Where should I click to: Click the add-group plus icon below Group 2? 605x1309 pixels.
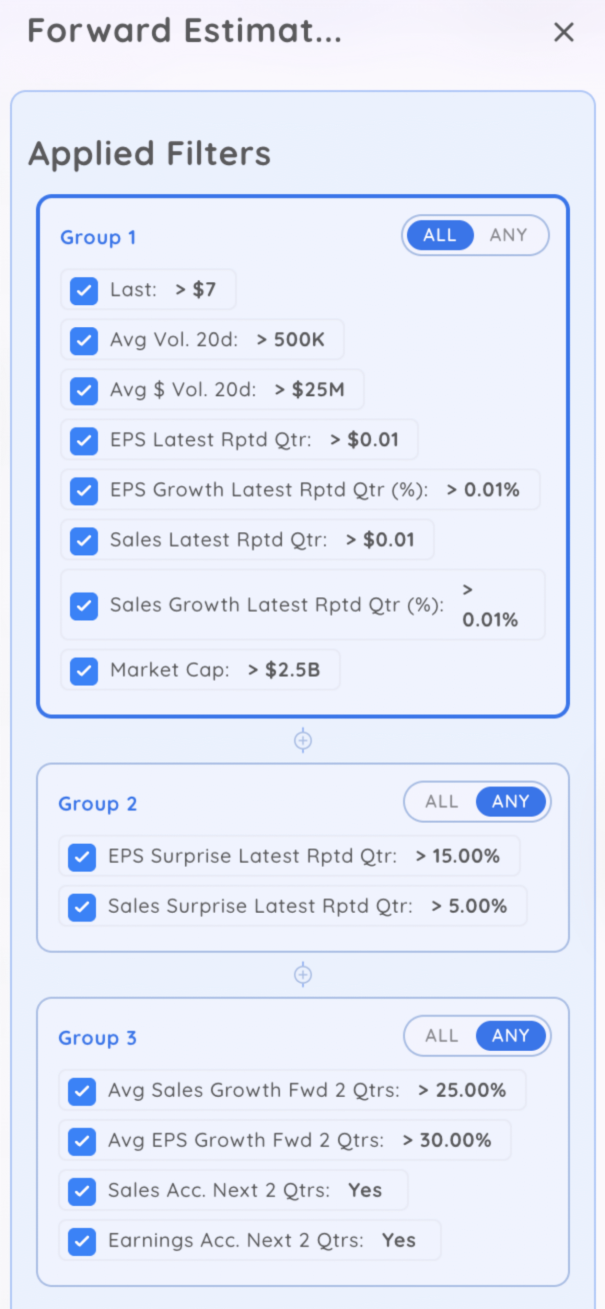click(303, 974)
